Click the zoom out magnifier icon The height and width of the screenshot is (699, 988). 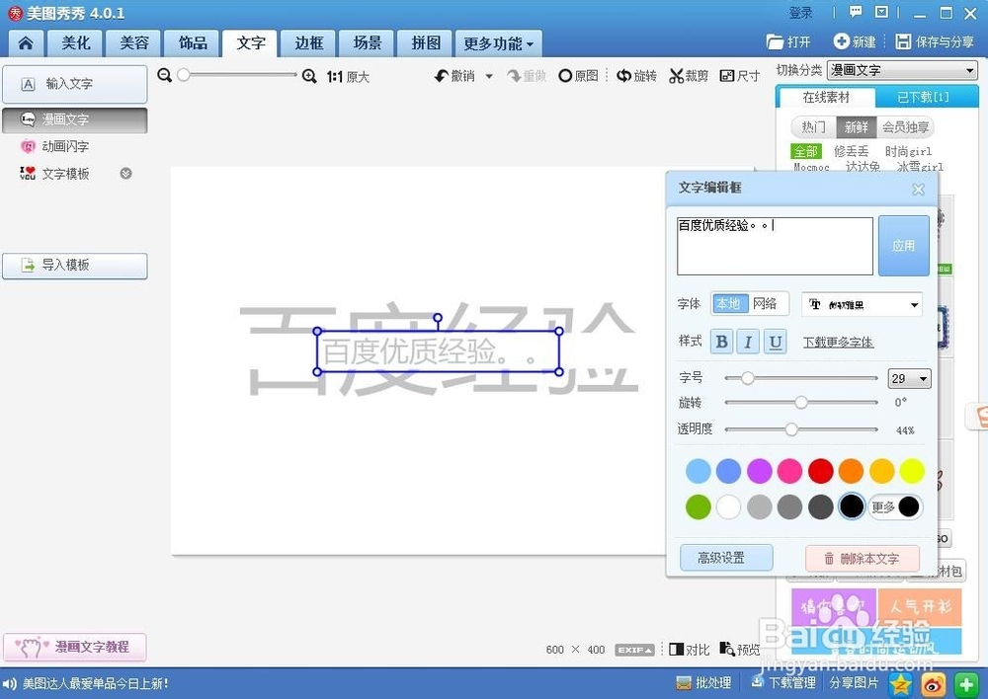click(x=164, y=76)
